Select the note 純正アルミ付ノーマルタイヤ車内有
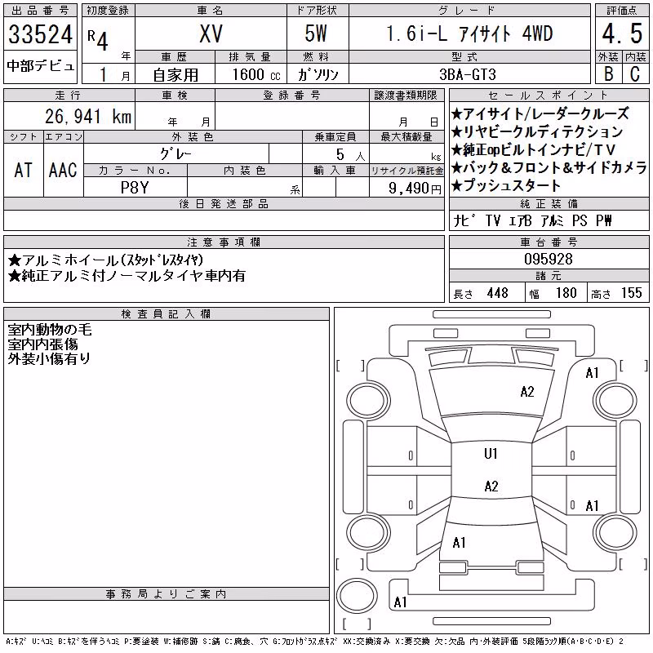 click(x=127, y=276)
